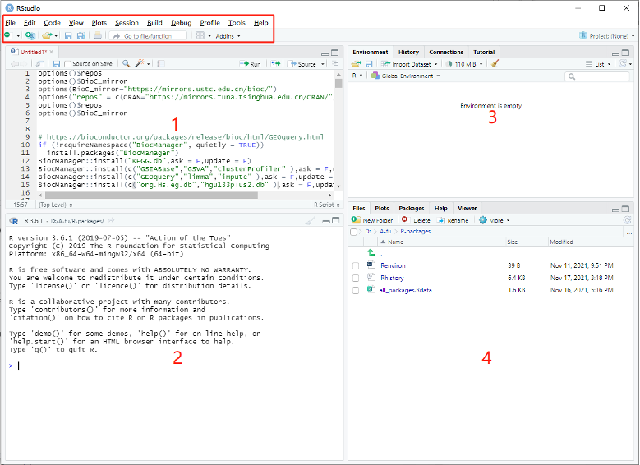Viewport: 640px width, 465px height.
Task: Click the code tools magic wand icon
Action: (x=140, y=63)
